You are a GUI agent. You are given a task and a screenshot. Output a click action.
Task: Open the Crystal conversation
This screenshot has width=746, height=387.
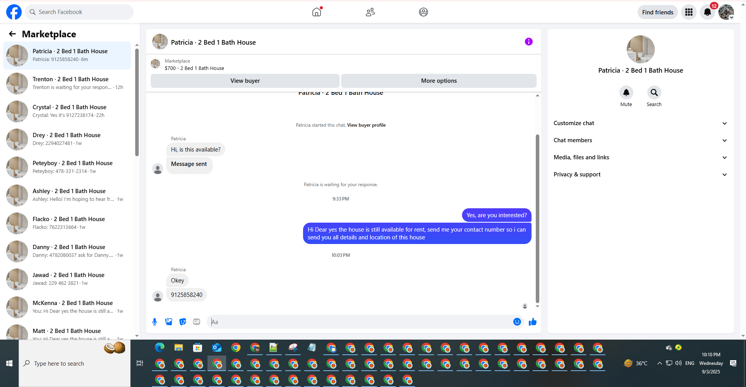tap(67, 112)
